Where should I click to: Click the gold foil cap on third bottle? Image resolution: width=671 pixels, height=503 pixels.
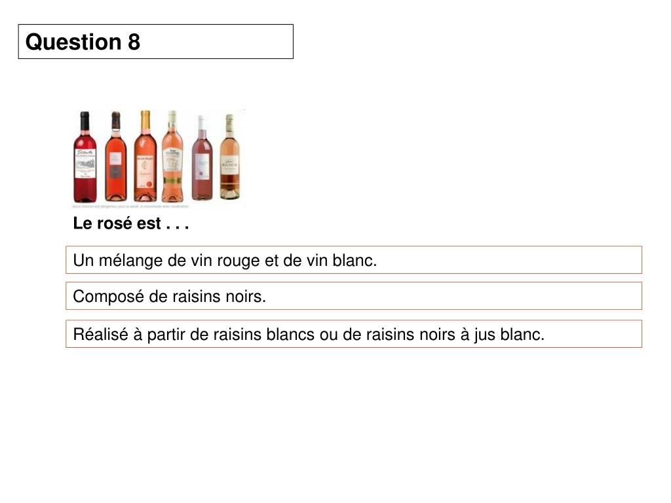point(145,118)
